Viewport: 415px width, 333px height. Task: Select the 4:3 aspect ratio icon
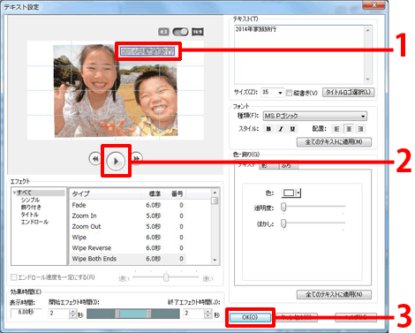[163, 32]
